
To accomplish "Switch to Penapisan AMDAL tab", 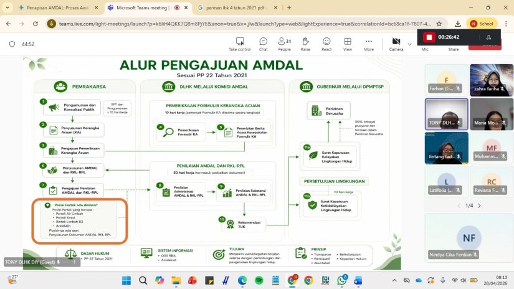I will click(x=59, y=7).
